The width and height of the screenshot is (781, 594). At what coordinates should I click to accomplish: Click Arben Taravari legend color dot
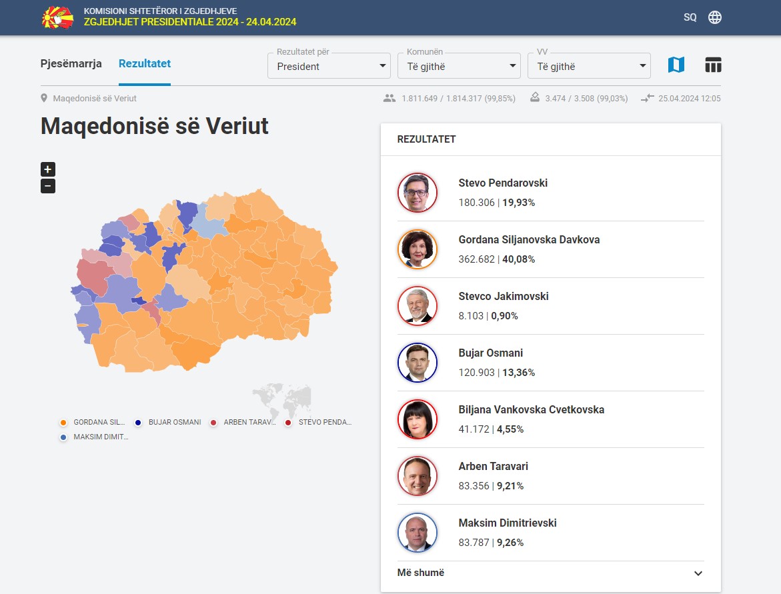[x=213, y=423]
